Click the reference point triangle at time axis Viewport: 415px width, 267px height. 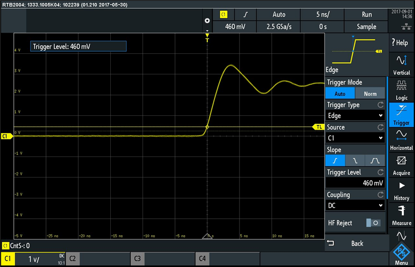tap(207, 236)
